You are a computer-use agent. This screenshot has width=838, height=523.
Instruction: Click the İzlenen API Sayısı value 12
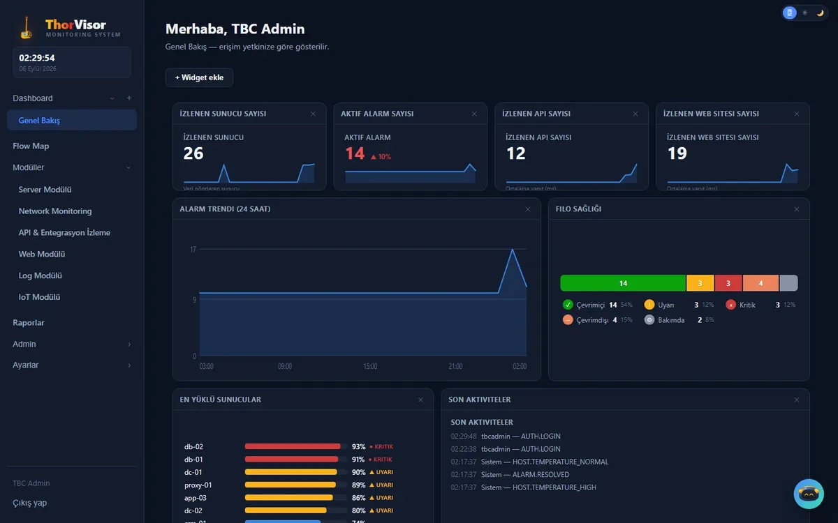(516, 153)
